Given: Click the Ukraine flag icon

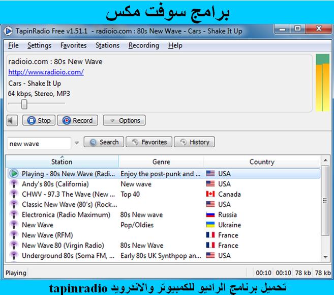Looking at the screenshot, I should click(x=210, y=225).
